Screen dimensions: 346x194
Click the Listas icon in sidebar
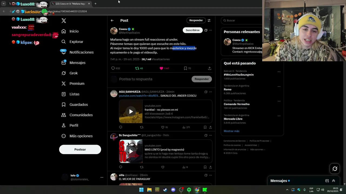(64, 94)
